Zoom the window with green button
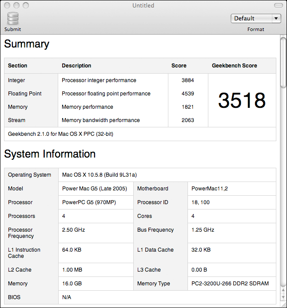Image resolution: width=287 pixels, height=308 pixels. coord(25,5)
